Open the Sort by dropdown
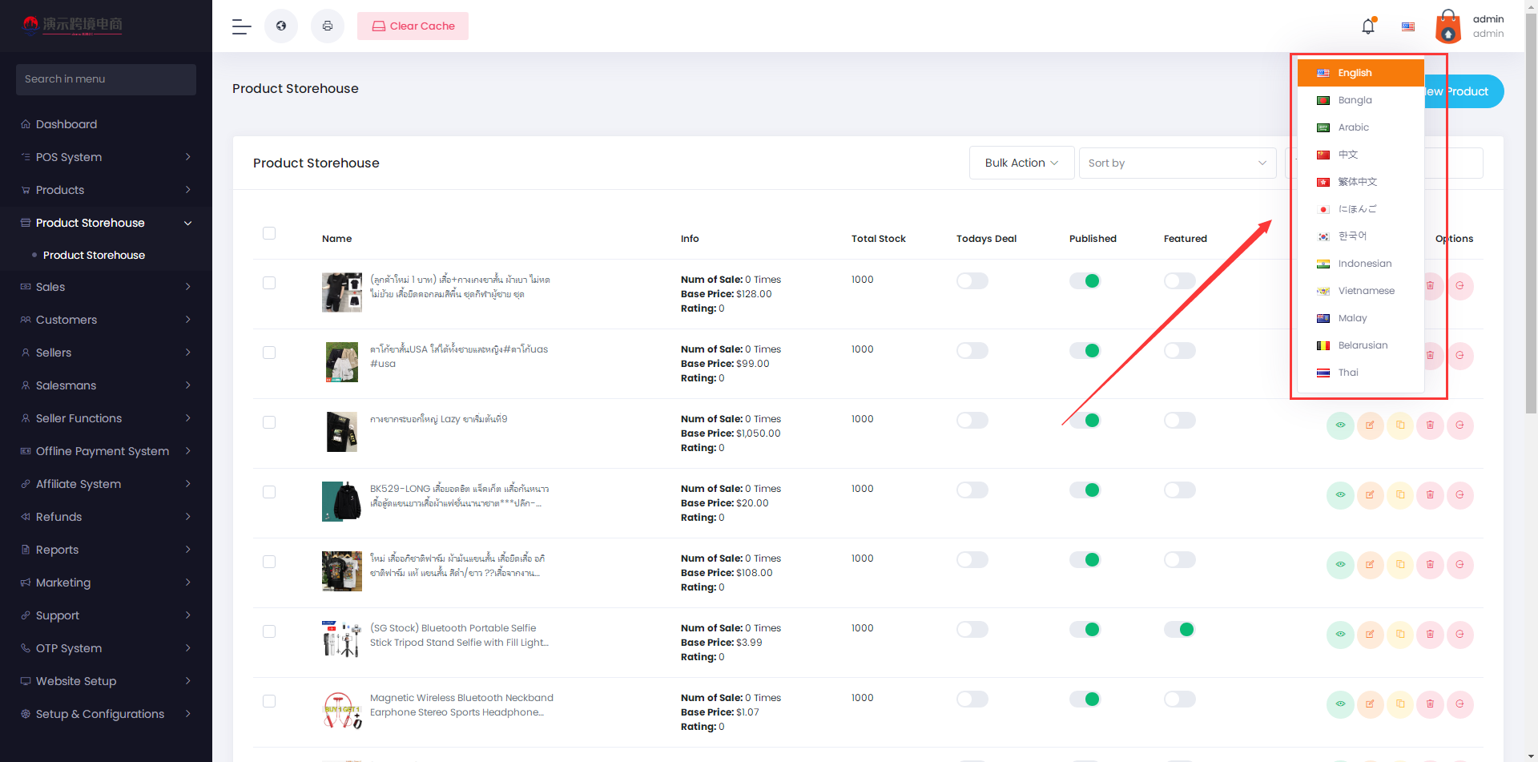This screenshot has height=762, width=1538. coord(1177,163)
